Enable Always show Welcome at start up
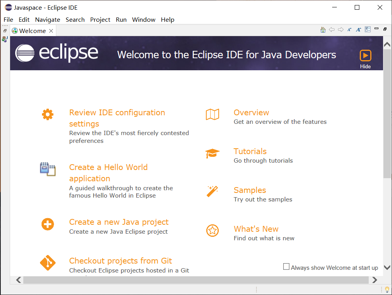Screen dimensions: 392x295 click(286, 266)
